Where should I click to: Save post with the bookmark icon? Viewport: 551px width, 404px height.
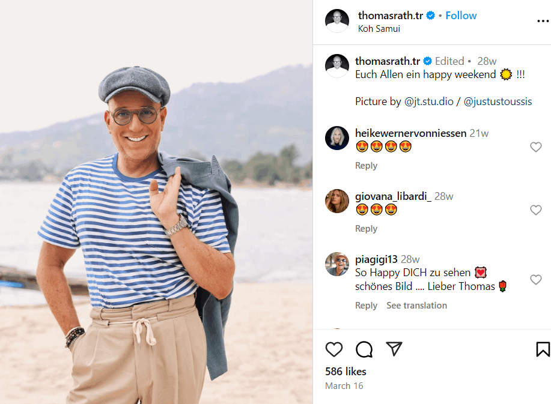pyautogui.click(x=543, y=349)
